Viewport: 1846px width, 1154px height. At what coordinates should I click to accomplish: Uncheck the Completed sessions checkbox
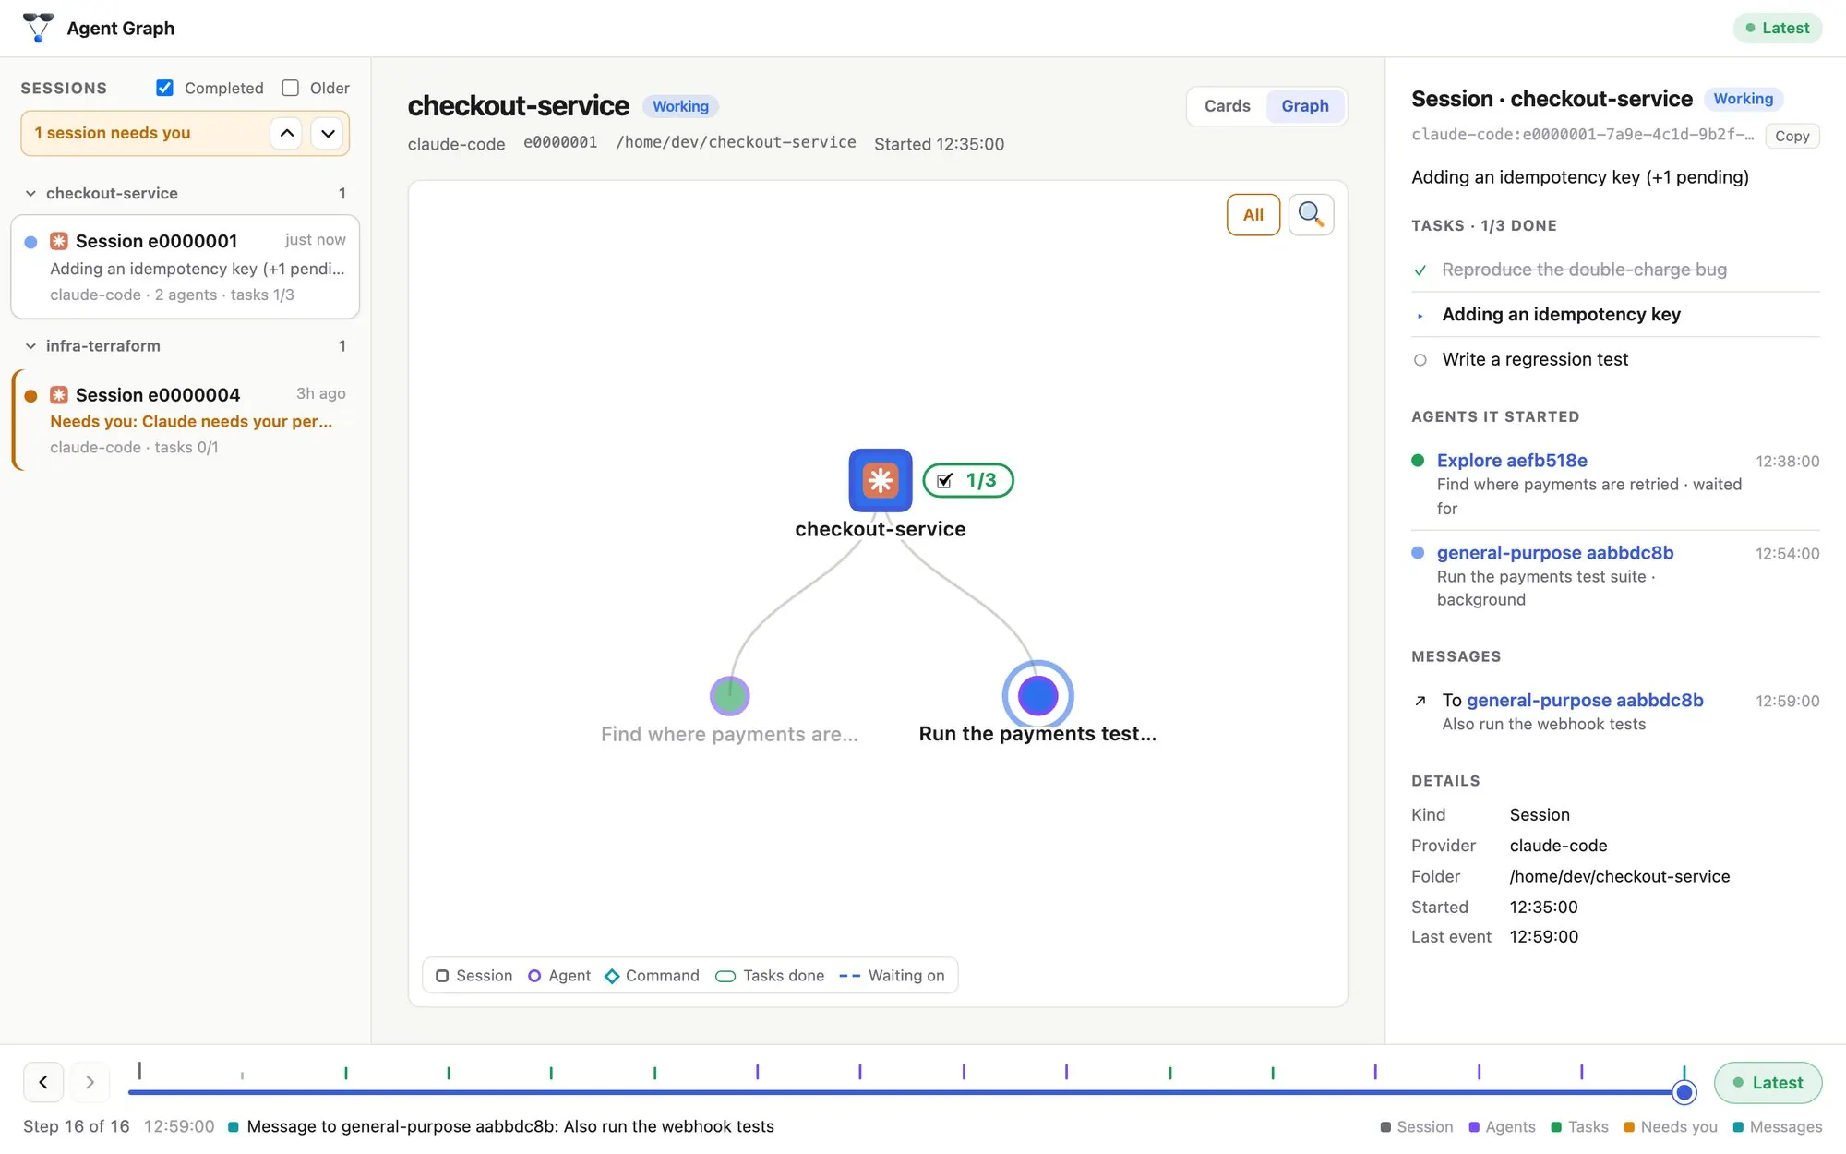point(164,88)
